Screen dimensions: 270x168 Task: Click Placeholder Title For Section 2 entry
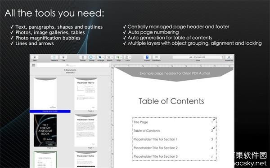pos(156,148)
